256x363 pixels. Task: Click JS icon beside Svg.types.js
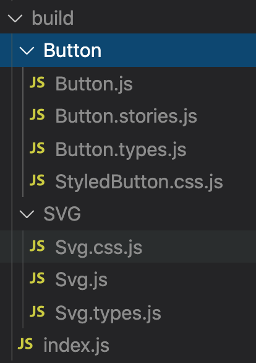pos(37,312)
